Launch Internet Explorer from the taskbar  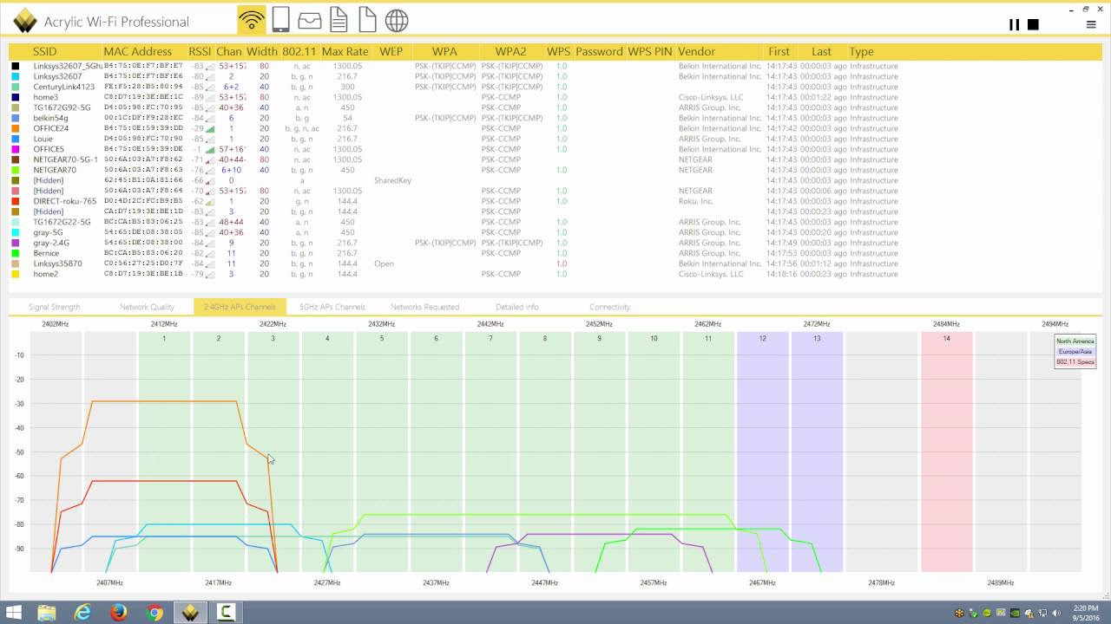click(82, 613)
